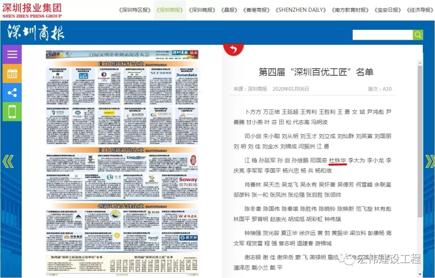
Task: Click the name 谢志银 in the list
Action: tap(253, 257)
